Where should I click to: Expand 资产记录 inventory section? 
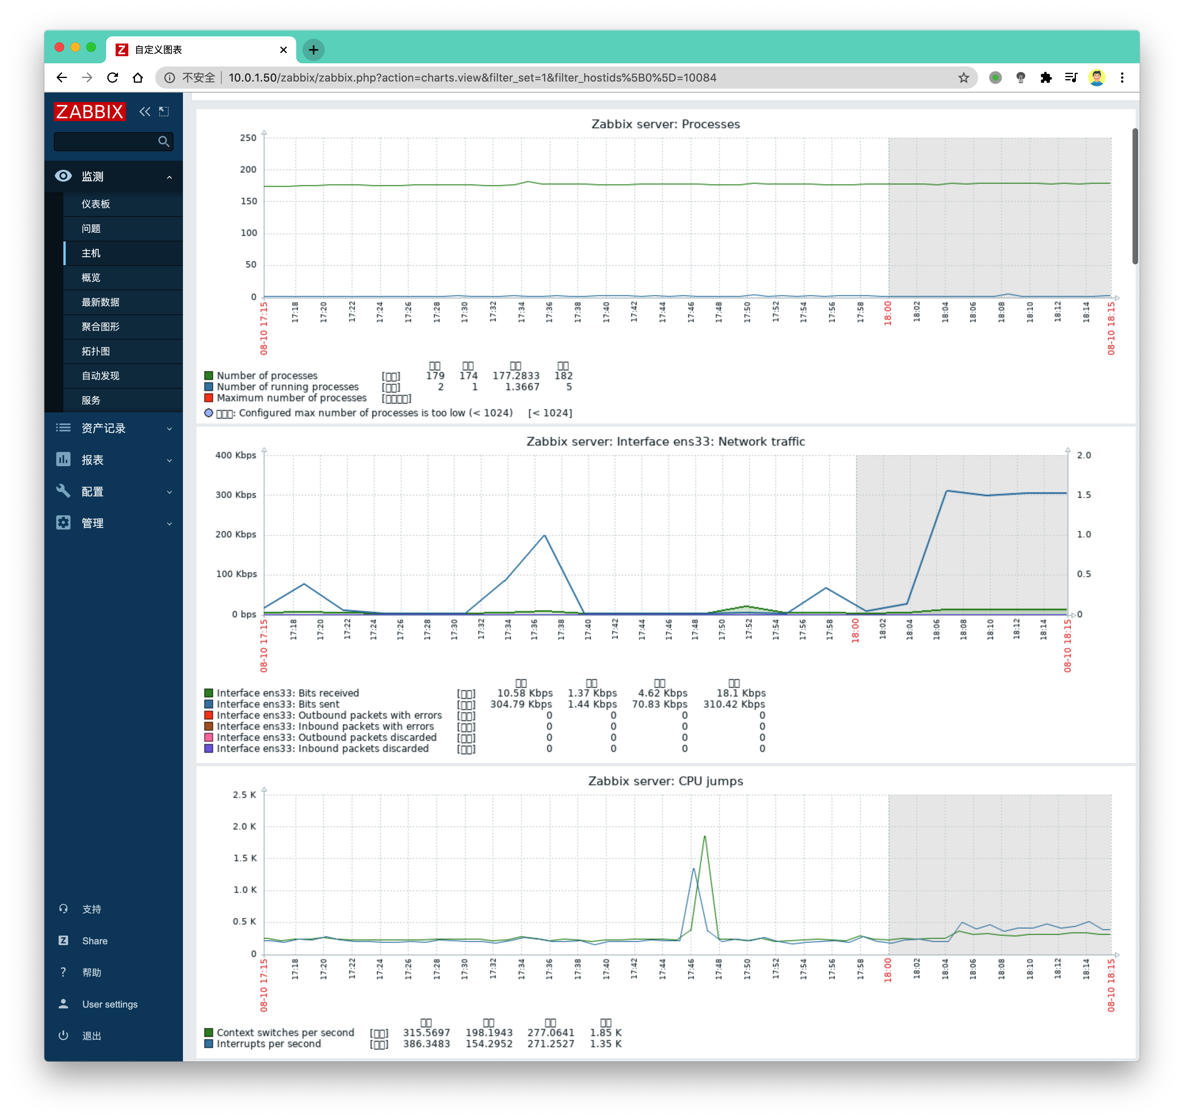point(114,428)
